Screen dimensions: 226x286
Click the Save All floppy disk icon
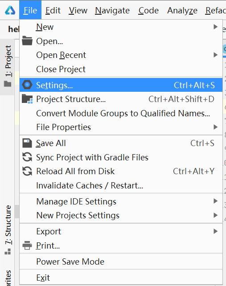pos(27,143)
